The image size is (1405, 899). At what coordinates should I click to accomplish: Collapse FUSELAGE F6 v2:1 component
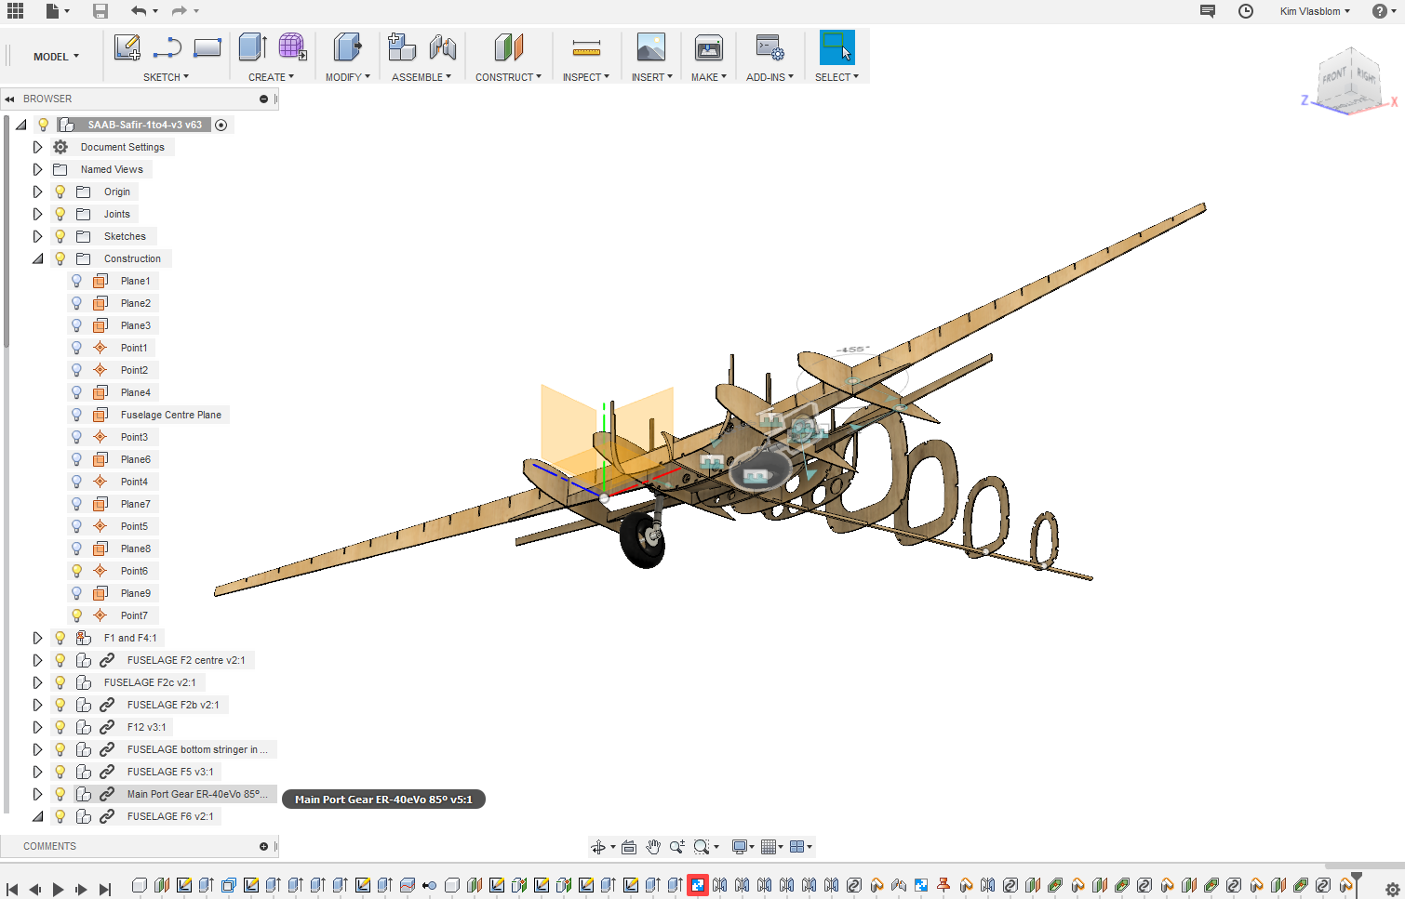point(37,816)
